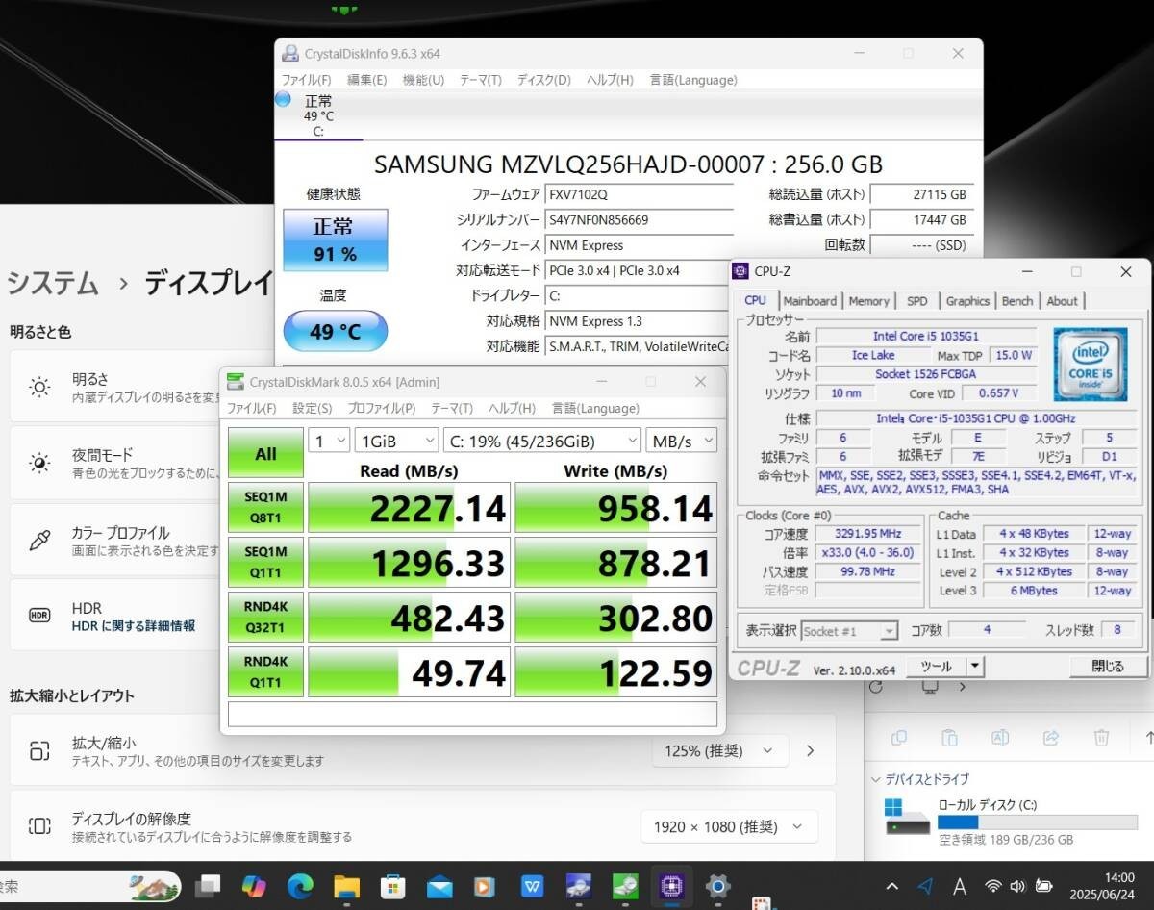Open the ディスク(D) menu in CrystalDiskInfo
The height and width of the screenshot is (910, 1154).
(x=543, y=80)
